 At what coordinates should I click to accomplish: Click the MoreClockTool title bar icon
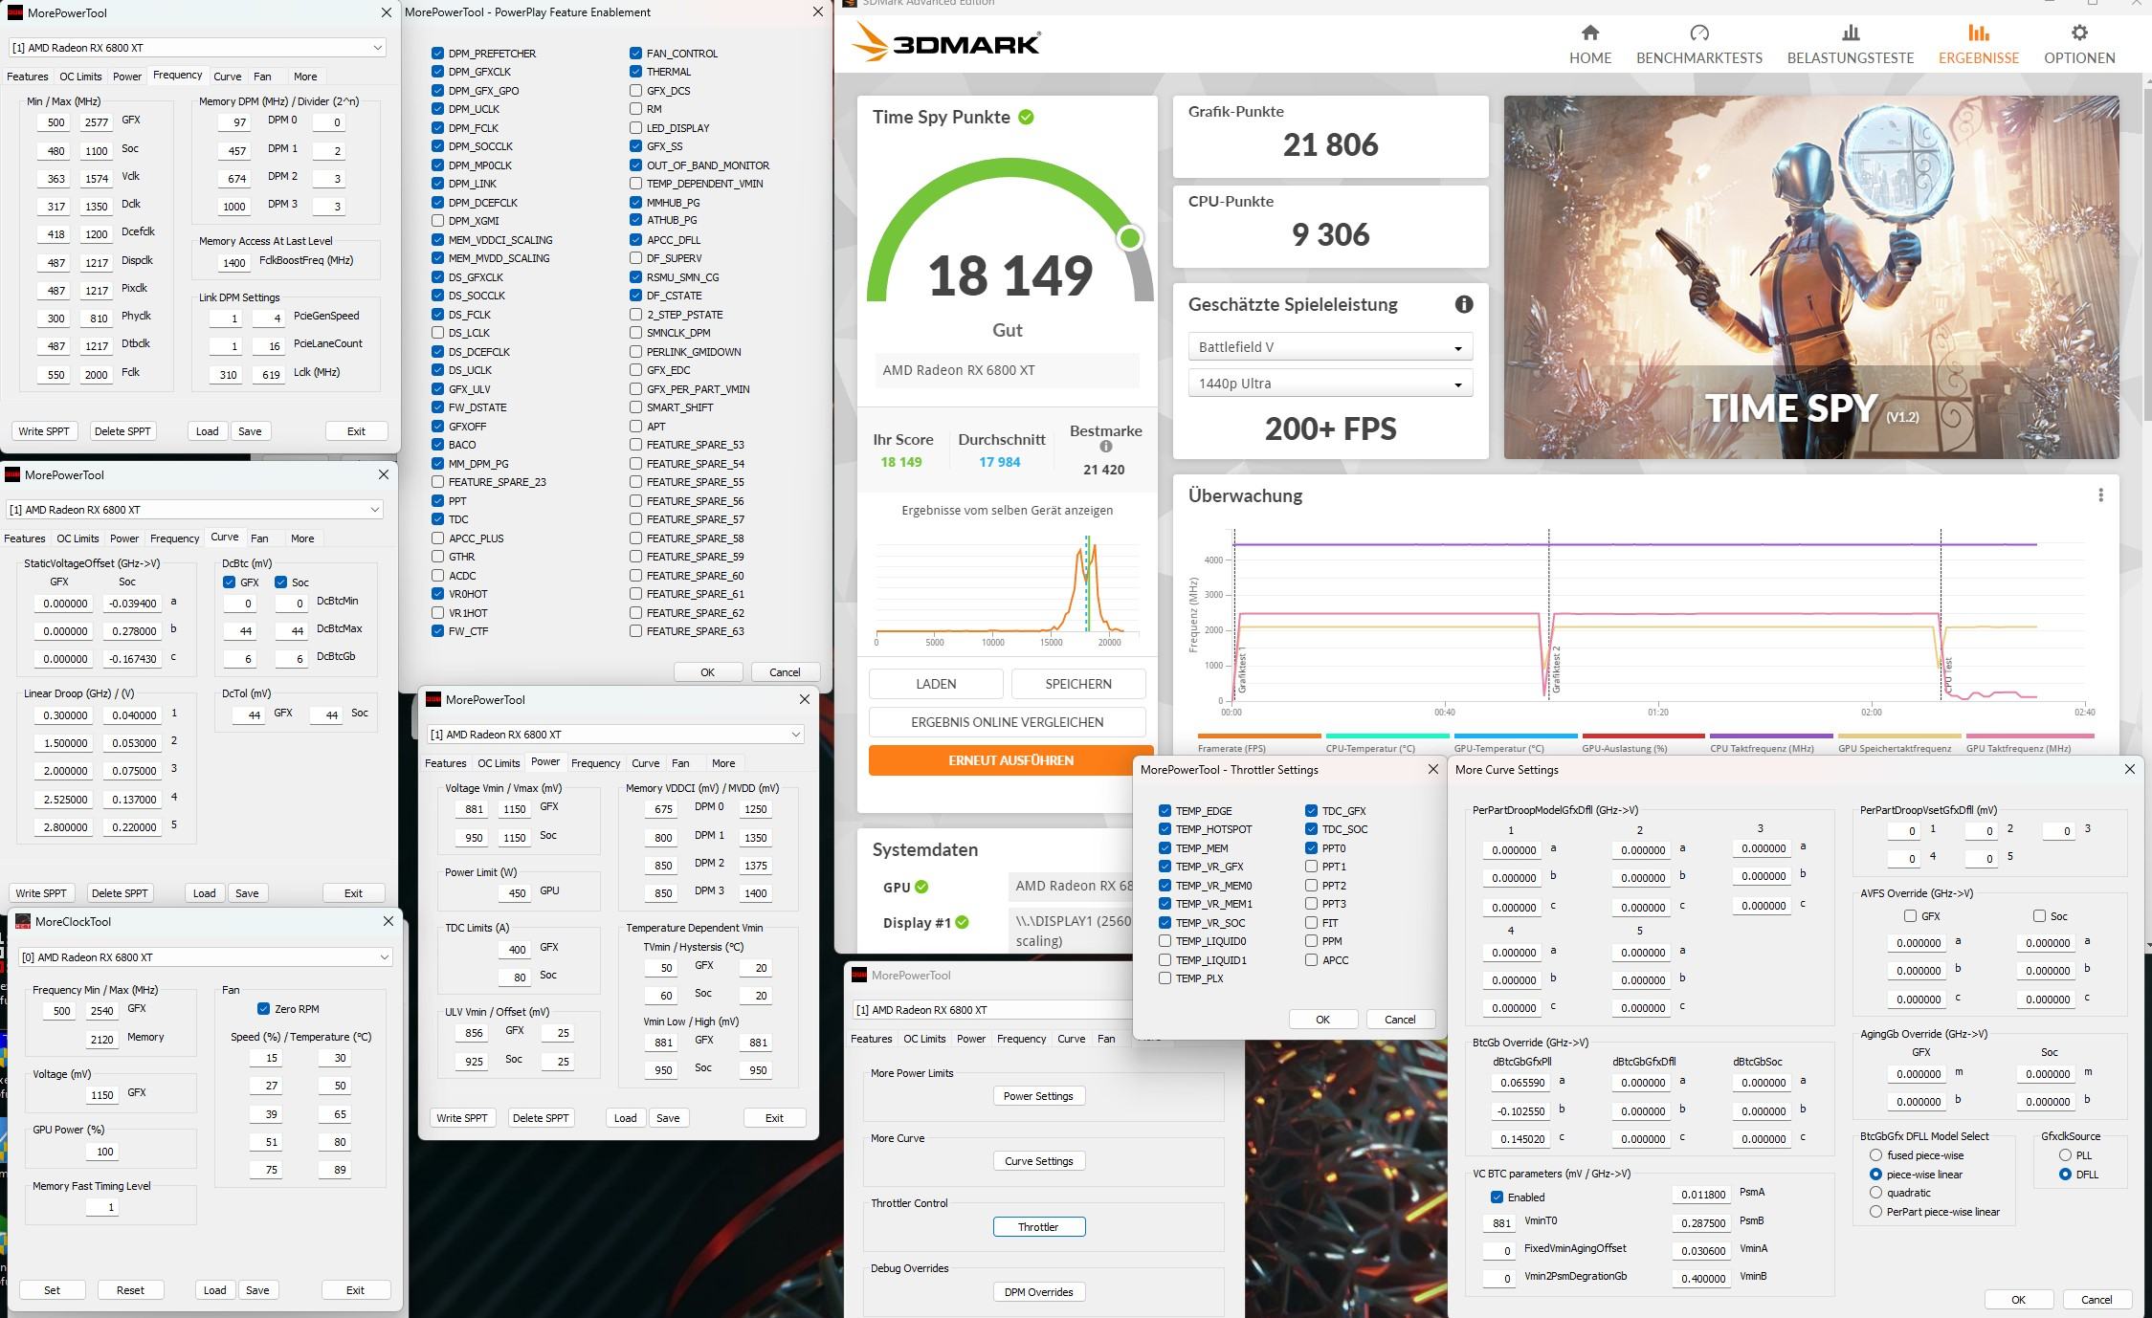point(23,922)
